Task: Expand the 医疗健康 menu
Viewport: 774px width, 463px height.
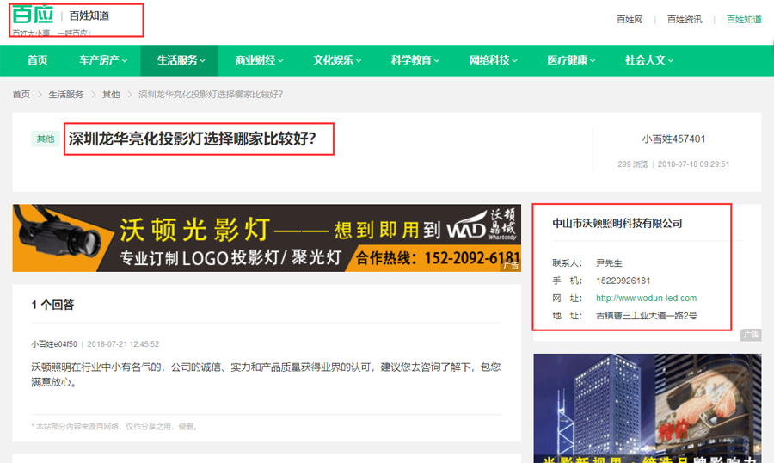Action: (x=571, y=60)
